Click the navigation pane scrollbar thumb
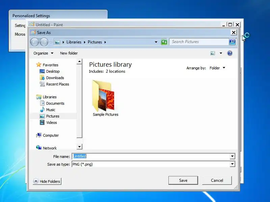 point(79,101)
